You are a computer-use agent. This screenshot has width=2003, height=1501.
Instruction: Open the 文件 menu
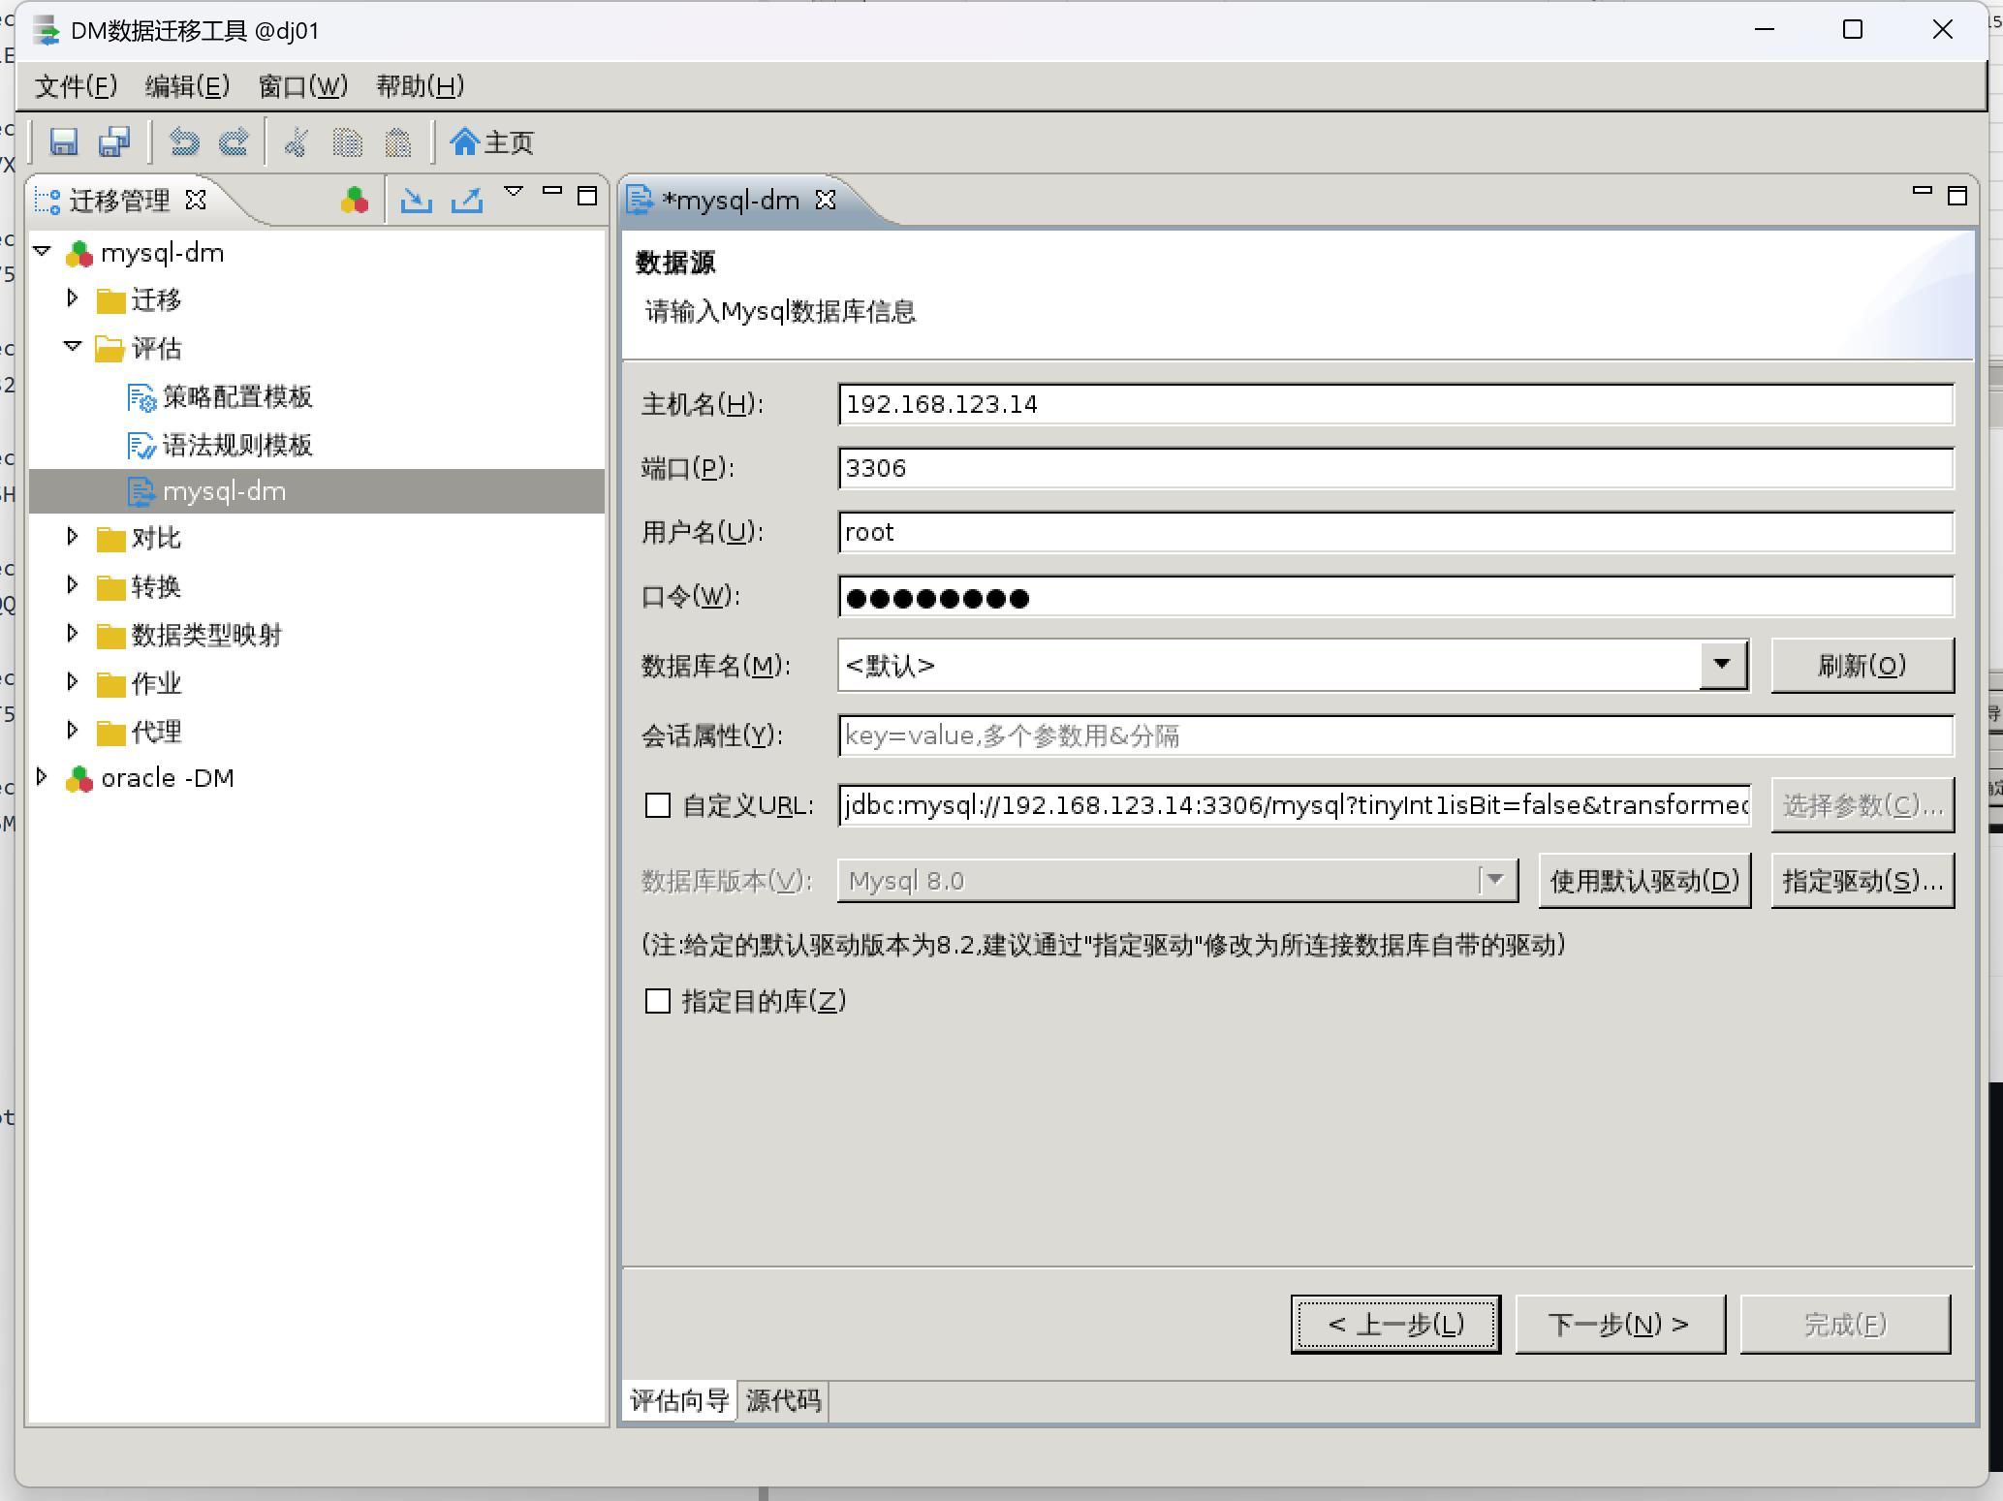point(76,86)
